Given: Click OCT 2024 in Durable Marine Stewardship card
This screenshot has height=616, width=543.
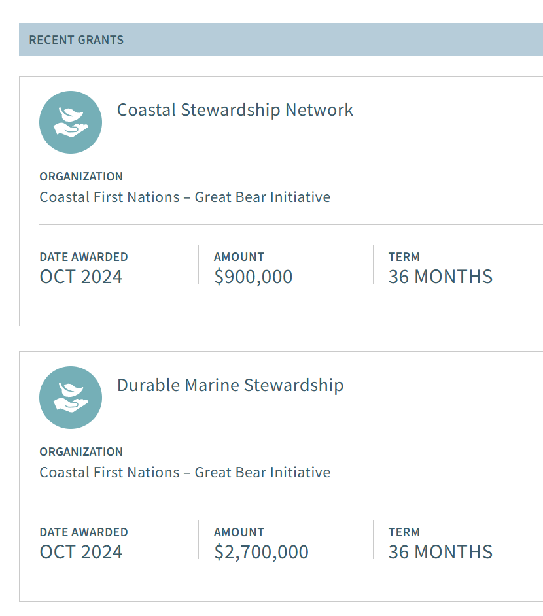Looking at the screenshot, I should (81, 552).
